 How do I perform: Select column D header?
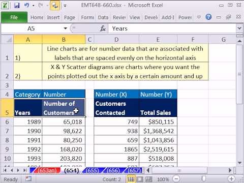116,40
